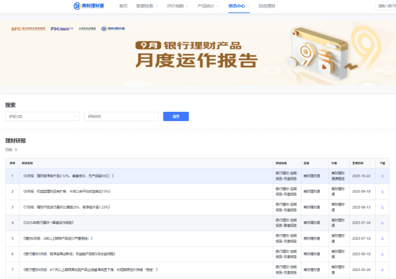Viewport: 396px width, 279px height.
Task: Expand the 研报分类 category dropdown
Action: tap(42, 116)
